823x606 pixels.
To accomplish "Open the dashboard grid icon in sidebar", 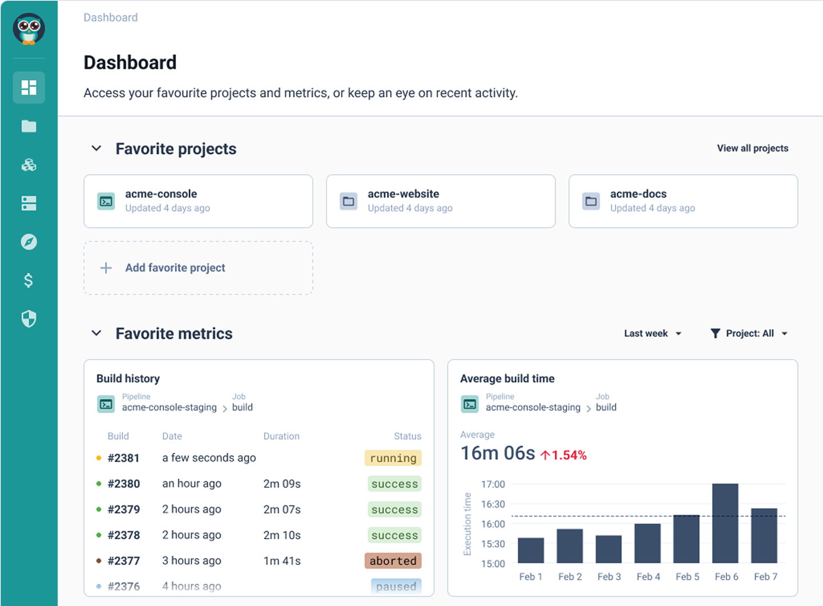I will click(x=29, y=87).
